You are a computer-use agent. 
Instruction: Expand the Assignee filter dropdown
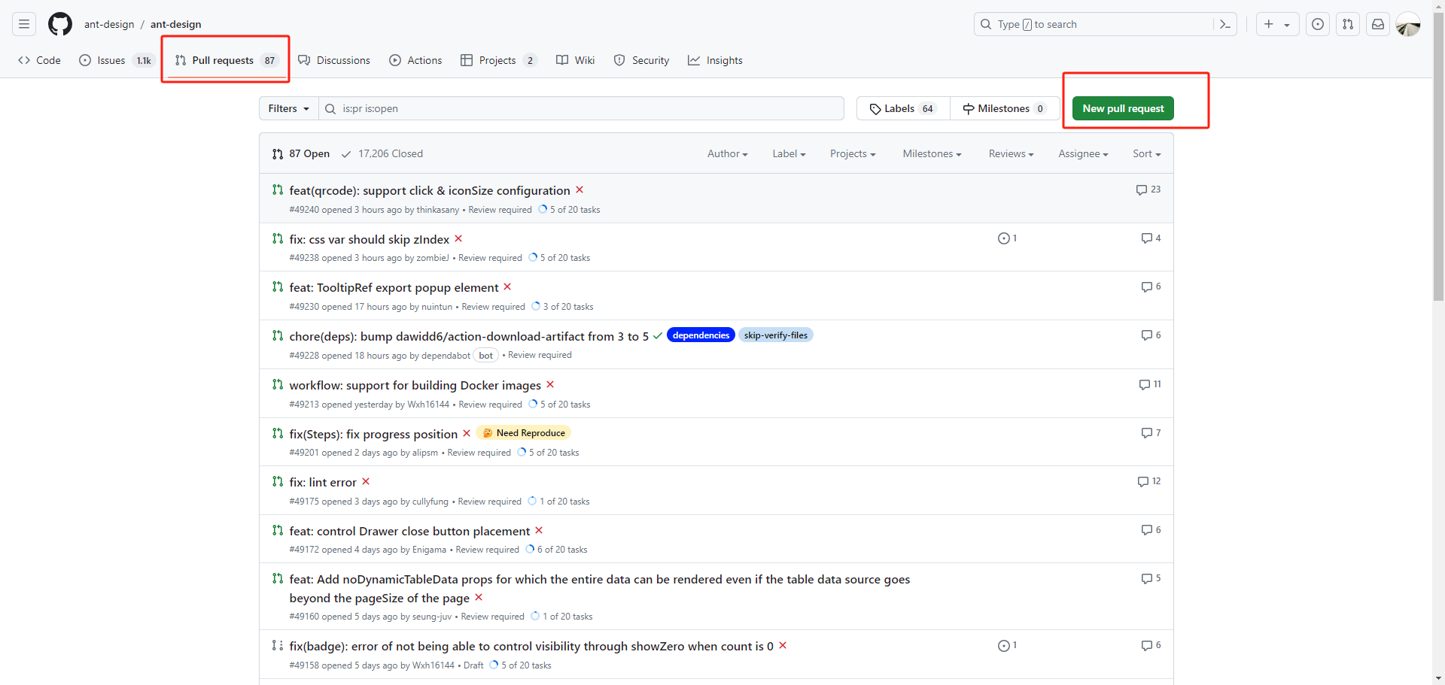pos(1083,153)
